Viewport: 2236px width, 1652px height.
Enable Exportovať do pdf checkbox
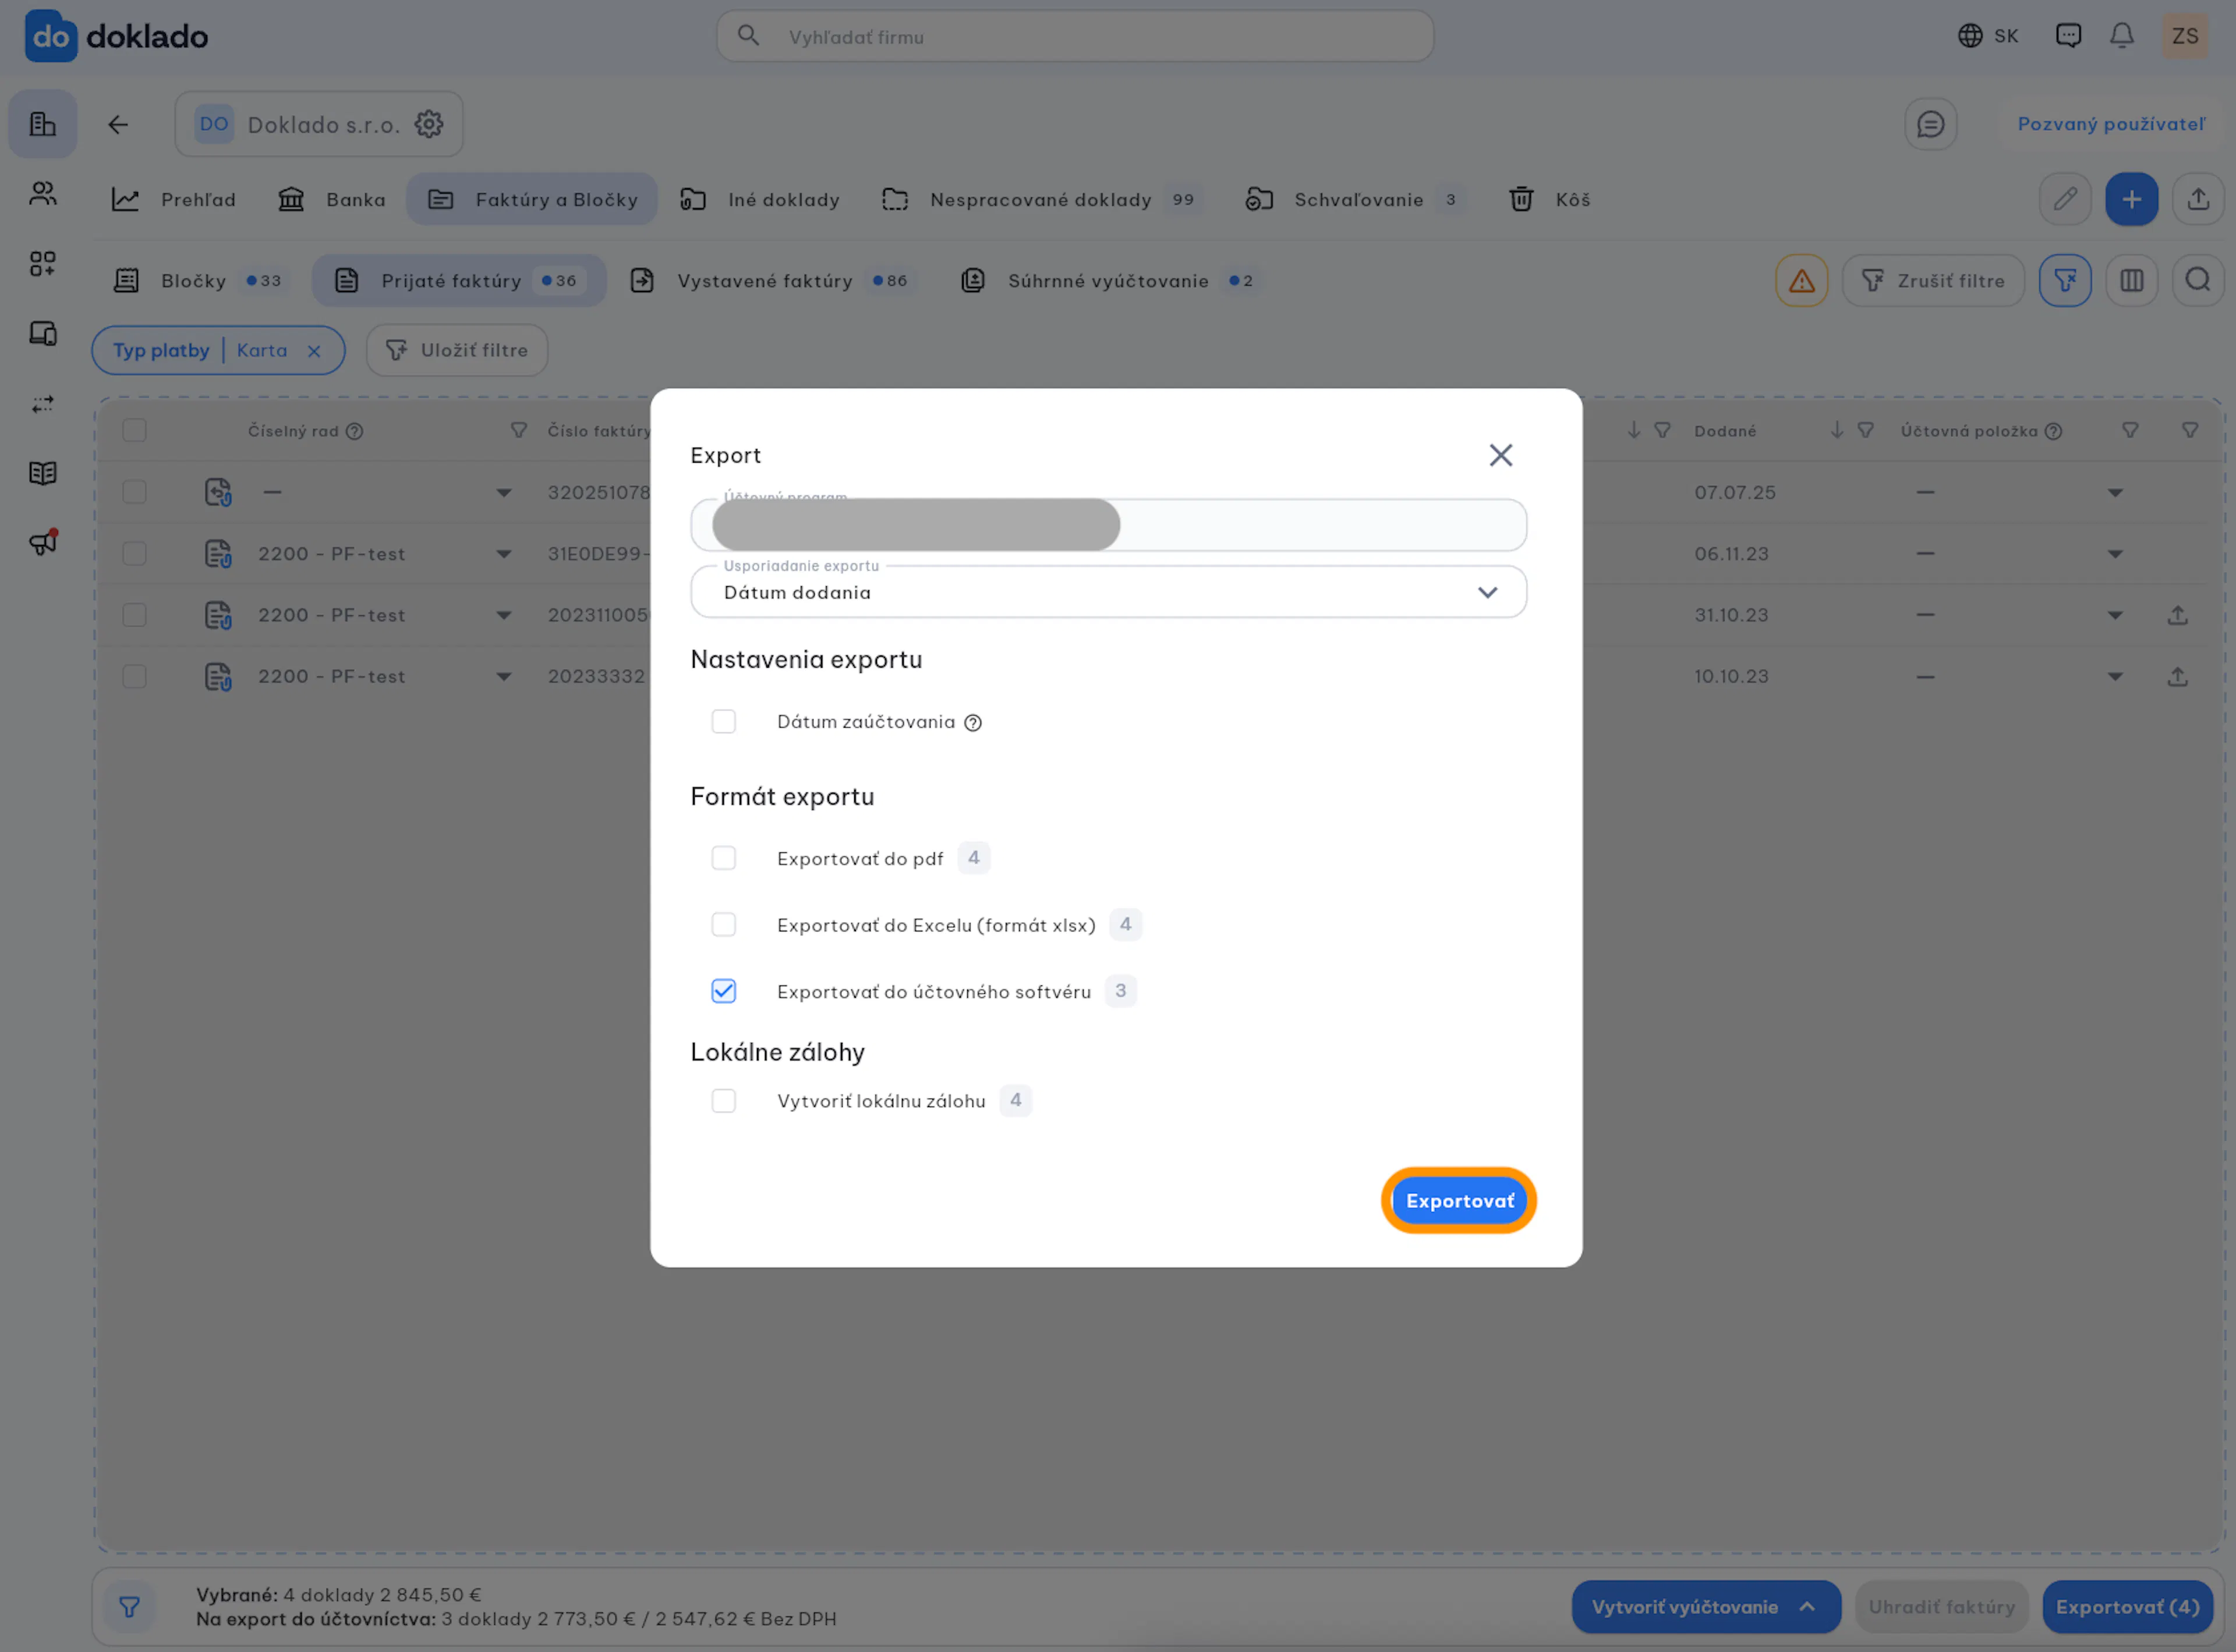[x=723, y=858]
